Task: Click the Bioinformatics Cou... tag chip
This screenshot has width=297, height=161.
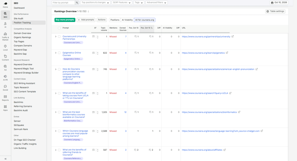Action: pos(73,121)
